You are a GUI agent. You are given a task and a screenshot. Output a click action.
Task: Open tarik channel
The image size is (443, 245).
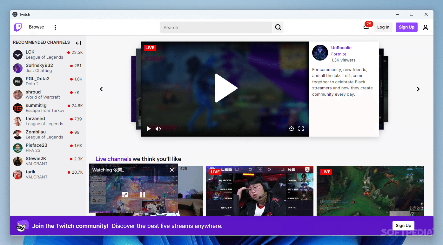point(48,174)
